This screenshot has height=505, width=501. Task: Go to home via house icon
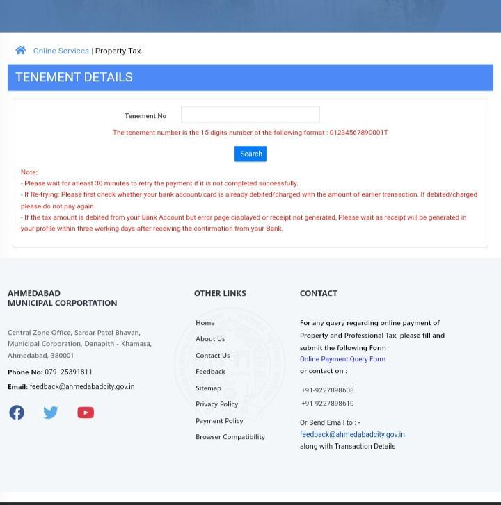pos(21,50)
